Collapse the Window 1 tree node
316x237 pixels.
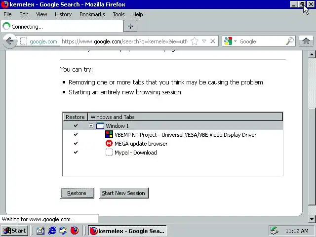pos(91,126)
